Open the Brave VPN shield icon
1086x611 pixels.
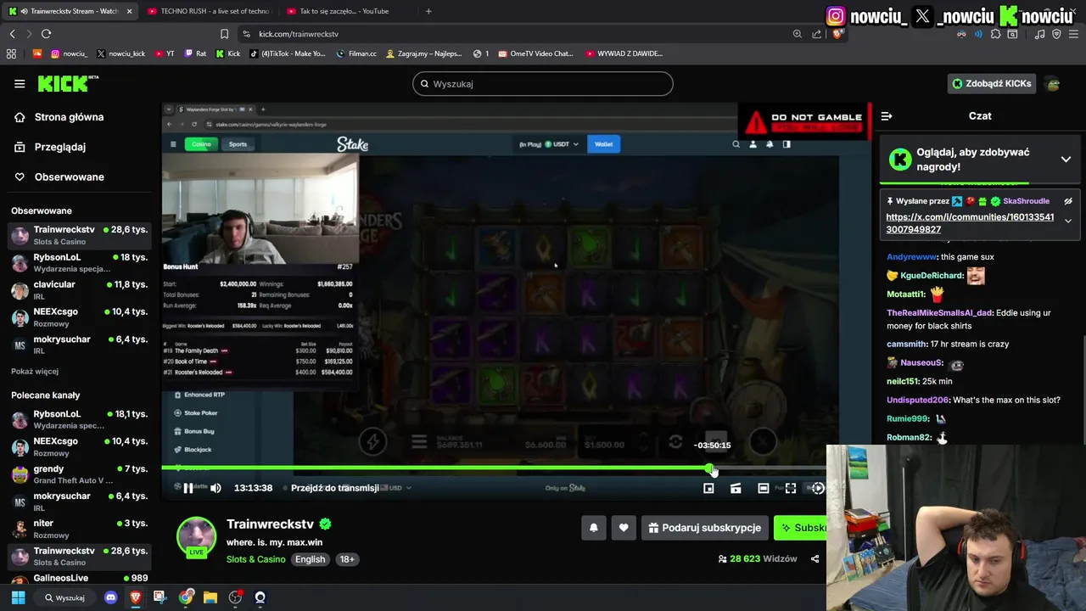pyautogui.click(x=1056, y=34)
